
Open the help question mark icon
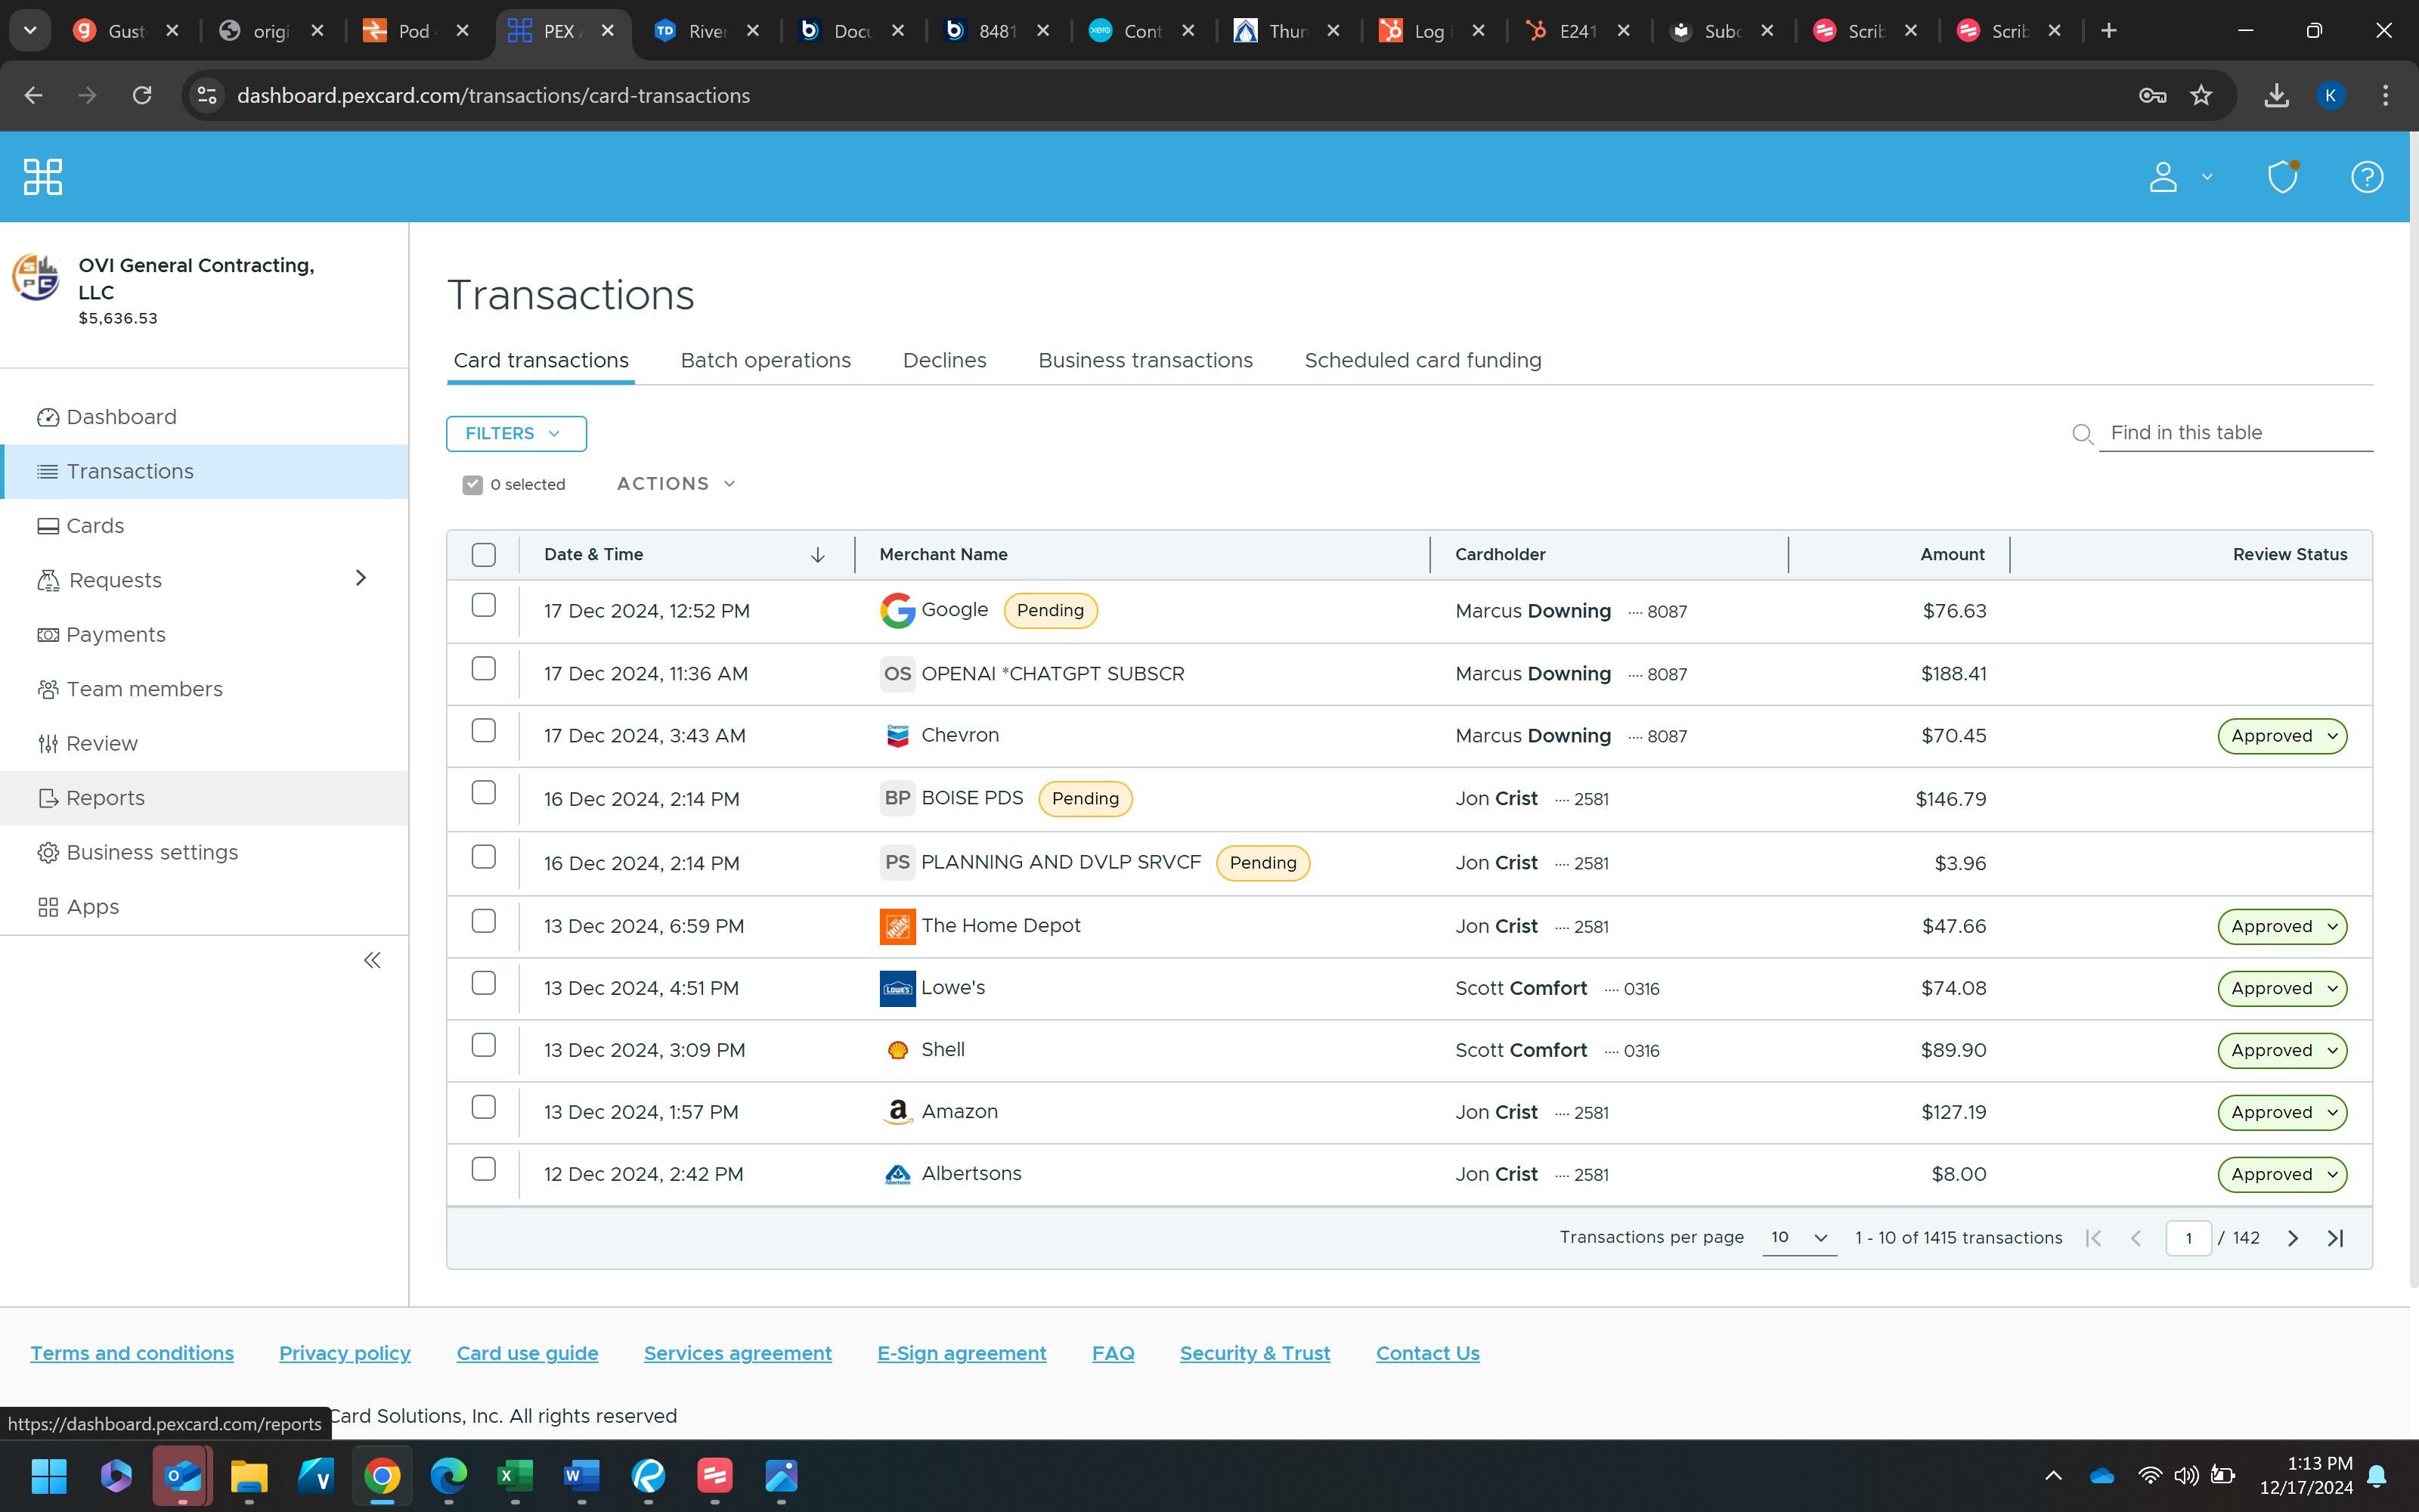click(2366, 177)
